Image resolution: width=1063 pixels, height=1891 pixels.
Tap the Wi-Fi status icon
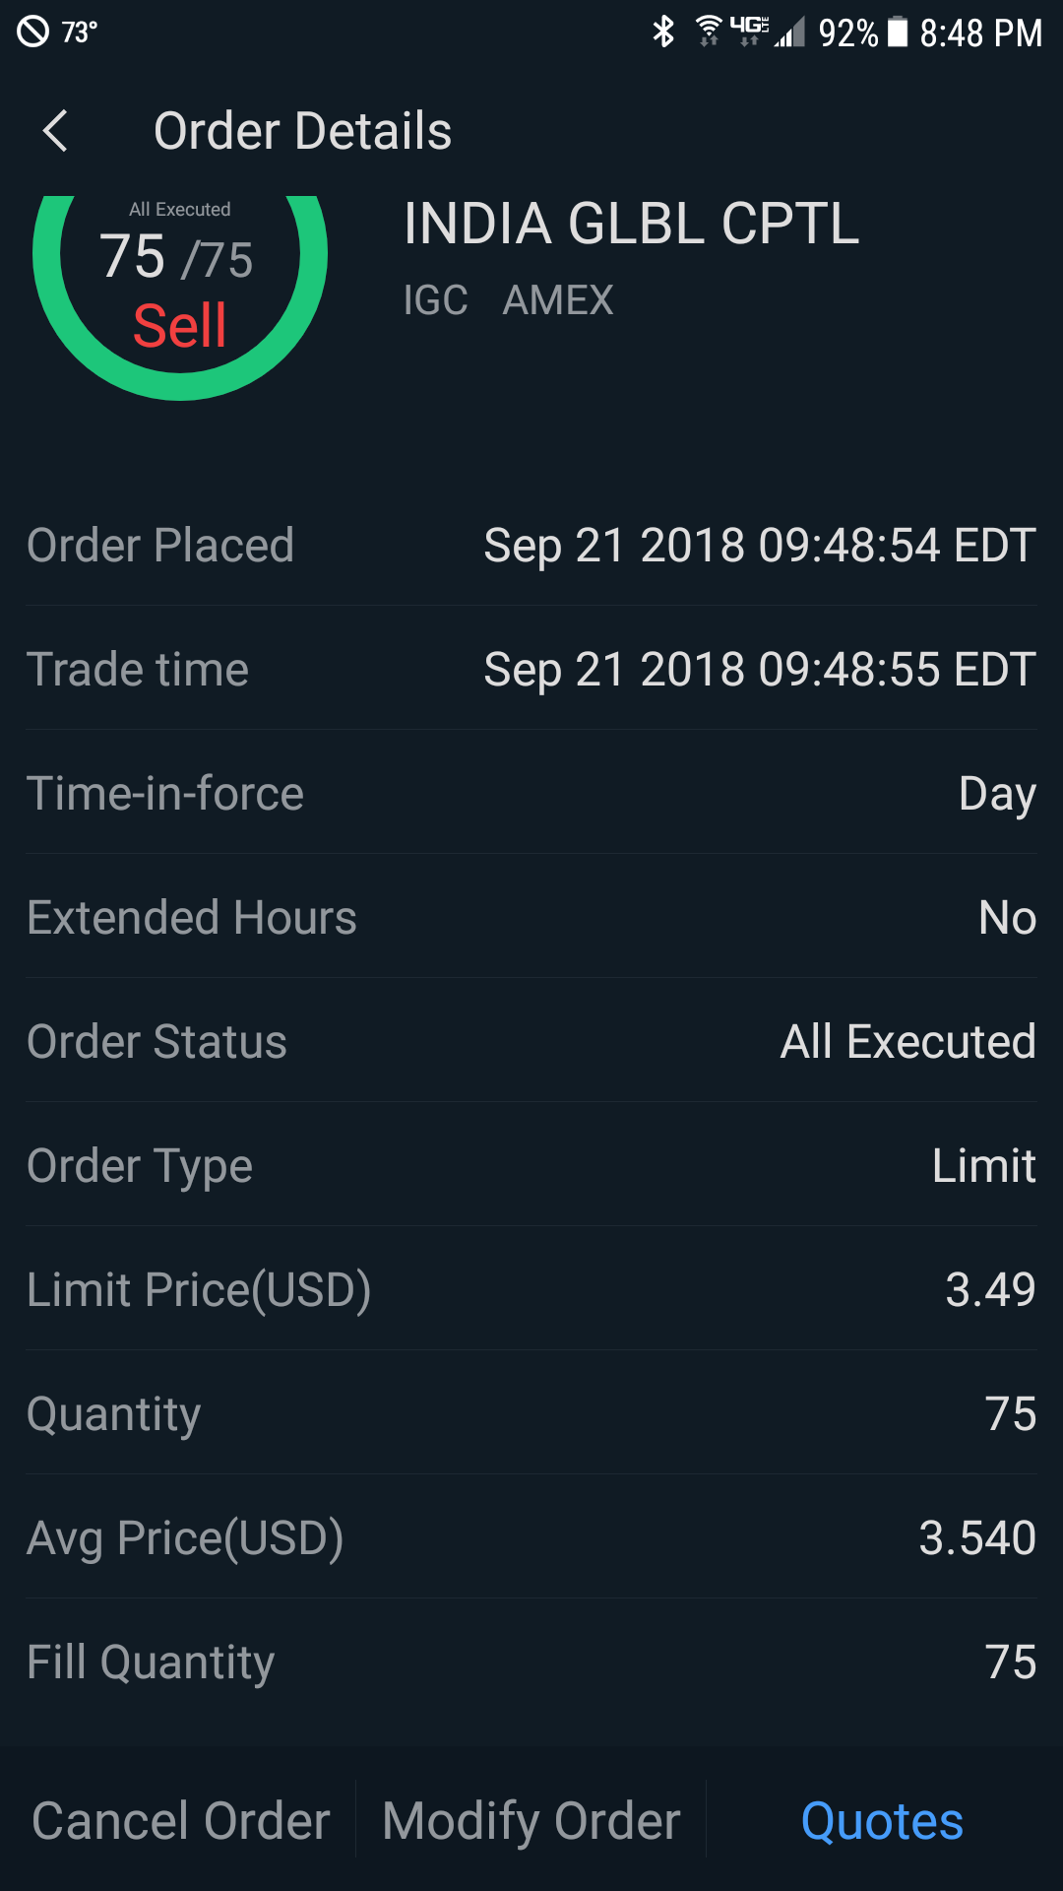pos(708,32)
